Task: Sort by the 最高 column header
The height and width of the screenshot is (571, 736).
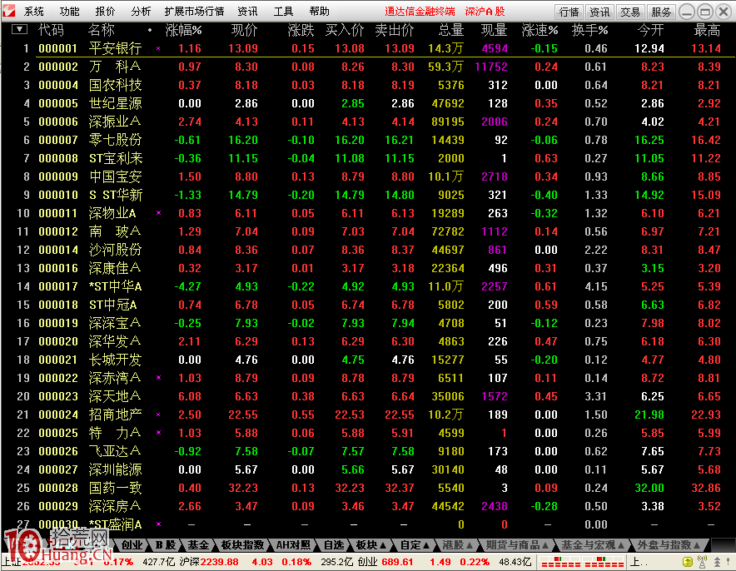Action: 707,31
